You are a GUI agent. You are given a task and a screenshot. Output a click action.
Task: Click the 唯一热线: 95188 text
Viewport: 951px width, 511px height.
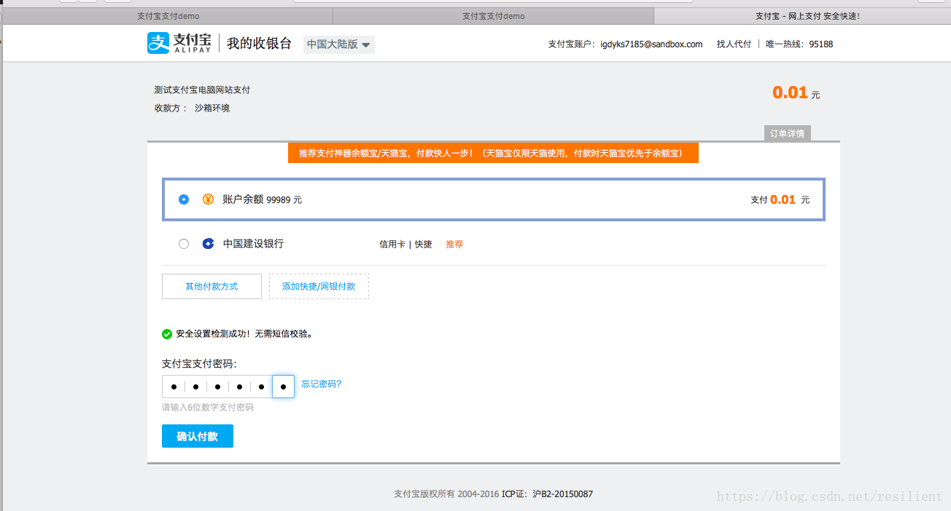(x=799, y=44)
